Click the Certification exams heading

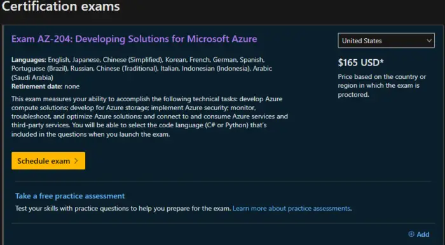[60, 6]
